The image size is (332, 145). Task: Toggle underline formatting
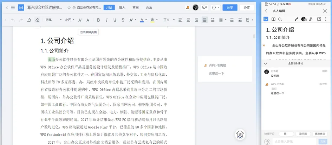[115, 20]
